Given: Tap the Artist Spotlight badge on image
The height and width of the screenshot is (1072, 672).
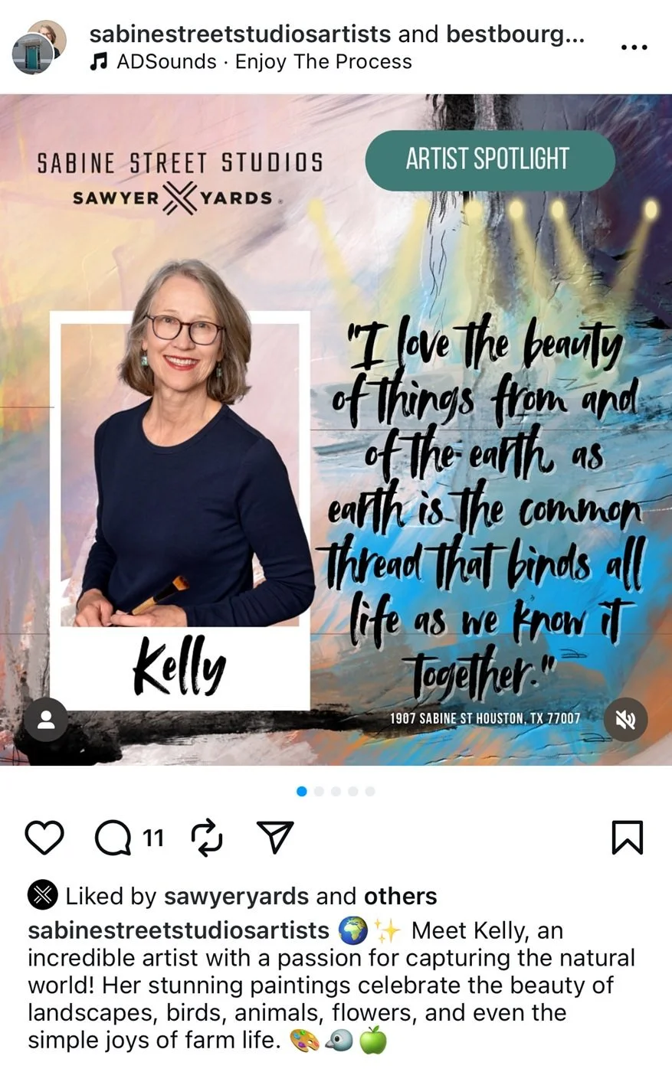Looking at the screenshot, I should (490, 159).
